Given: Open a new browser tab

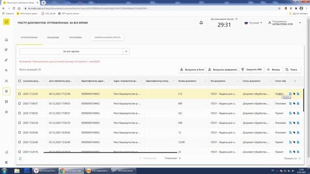Looking at the screenshot, I should tap(44, 3).
